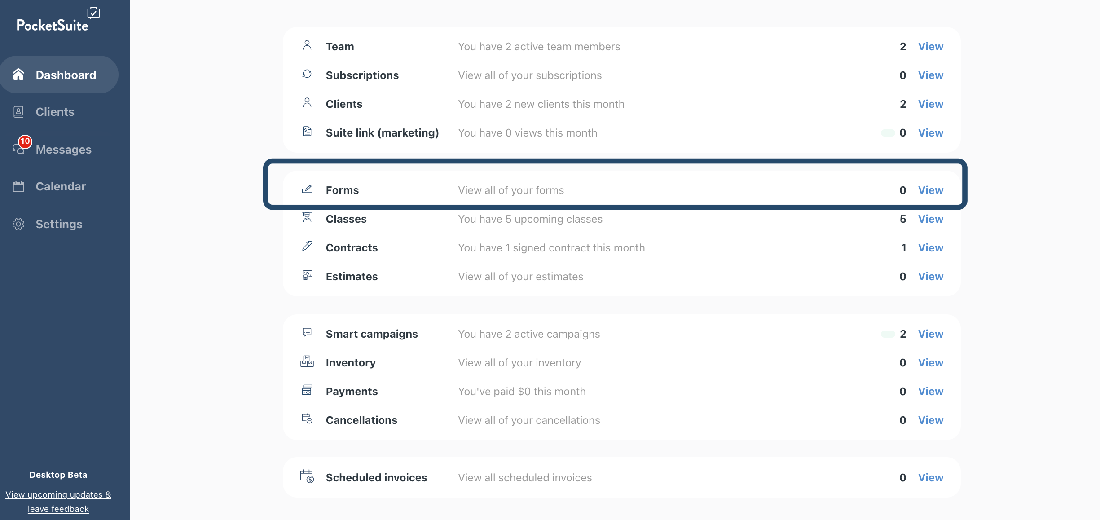View upcoming classes link
The width and height of the screenshot is (1100, 520).
[930, 219]
